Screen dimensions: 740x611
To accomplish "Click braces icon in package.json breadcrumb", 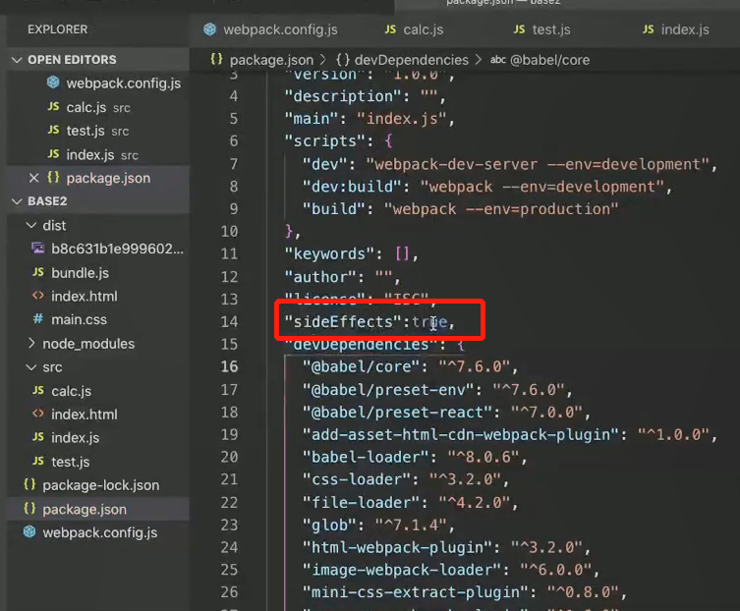I will [x=216, y=60].
